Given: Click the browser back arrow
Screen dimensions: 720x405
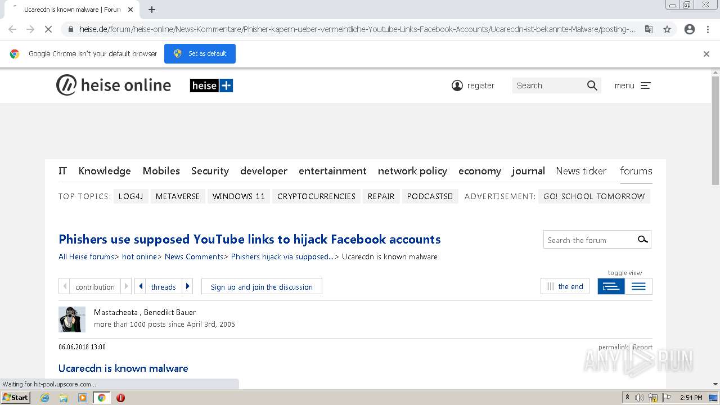Looking at the screenshot, I should tap(12, 29).
